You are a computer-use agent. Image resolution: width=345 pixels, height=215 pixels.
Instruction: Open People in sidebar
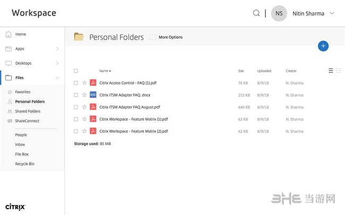pyautogui.click(x=21, y=135)
